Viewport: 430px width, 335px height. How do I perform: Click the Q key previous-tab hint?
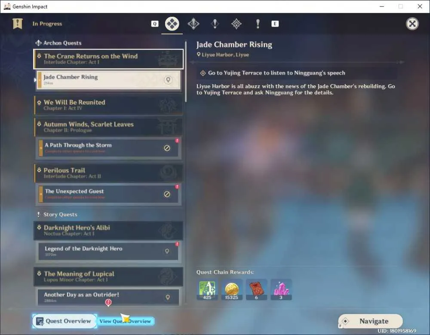(155, 24)
